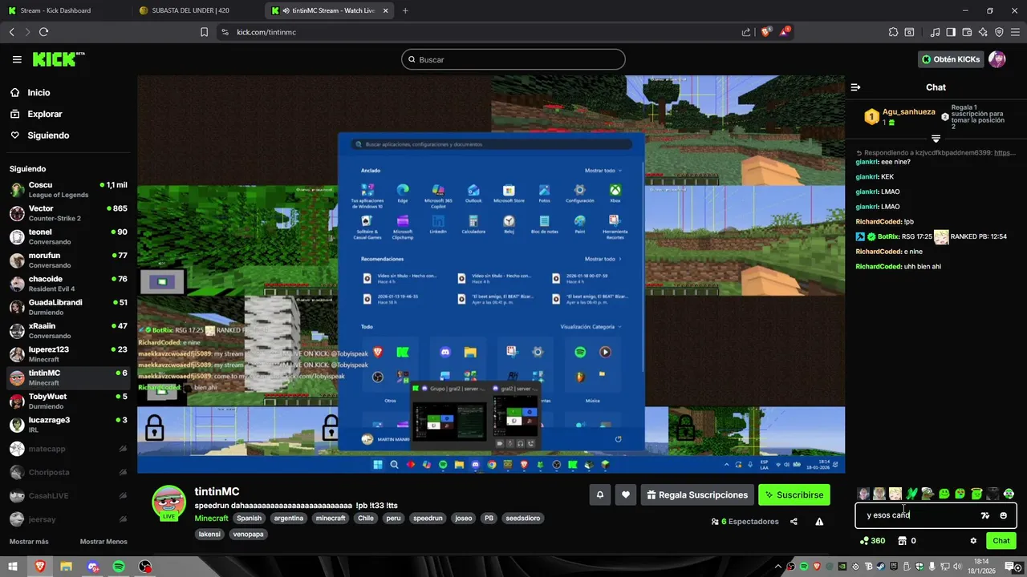Report the stream with warning icon
Image resolution: width=1027 pixels, height=577 pixels.
coord(819,522)
